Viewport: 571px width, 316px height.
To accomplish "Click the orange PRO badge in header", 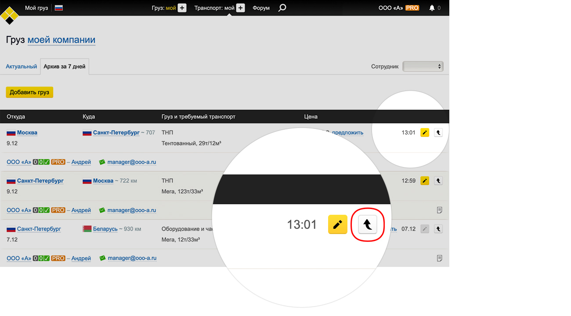I will click(x=412, y=8).
